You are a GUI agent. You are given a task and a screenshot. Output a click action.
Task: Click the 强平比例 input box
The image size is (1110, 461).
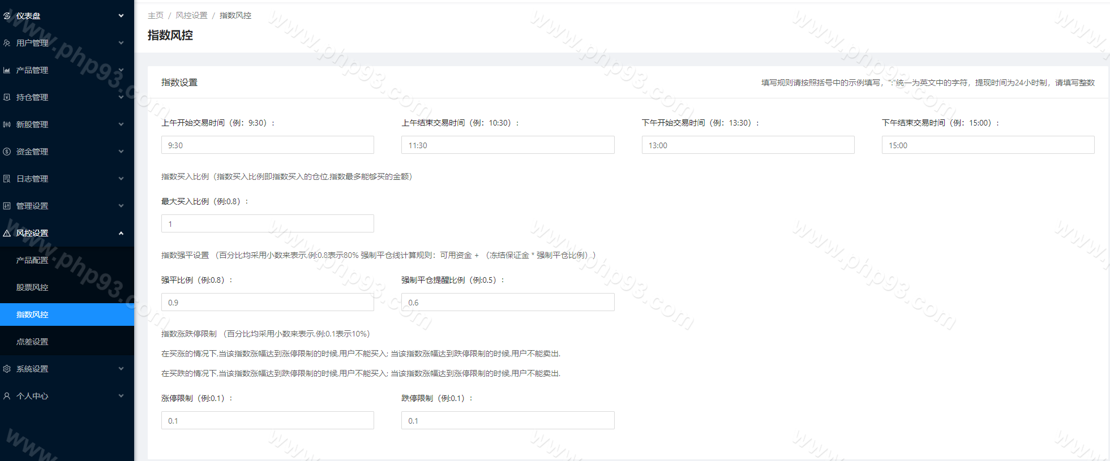[267, 303]
